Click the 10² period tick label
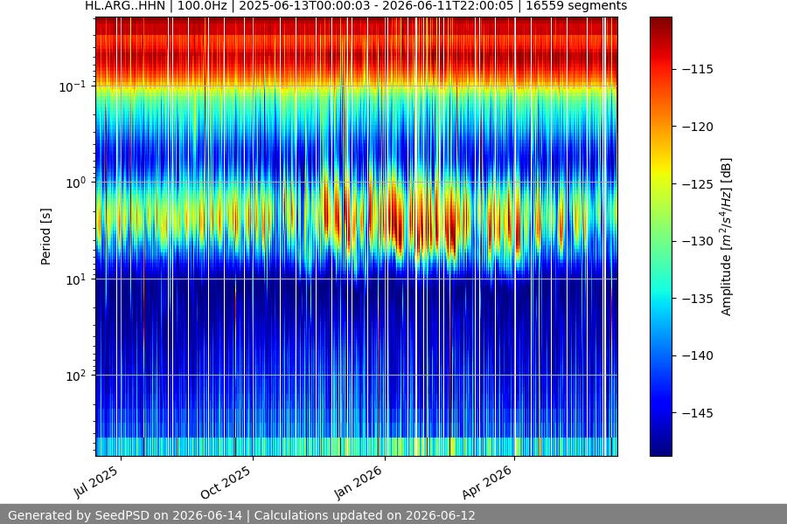 pyautogui.click(x=75, y=376)
